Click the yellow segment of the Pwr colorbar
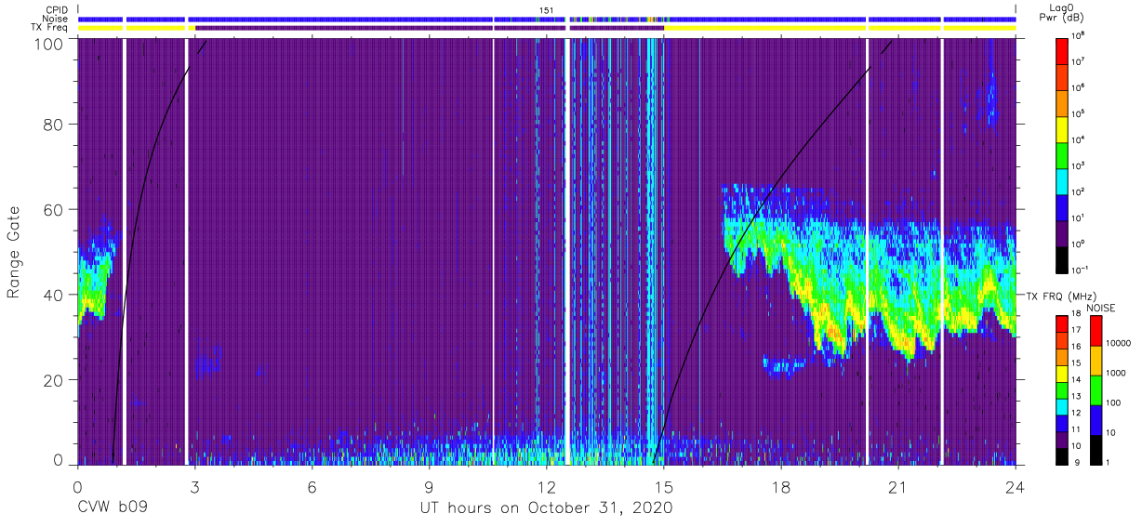1142x527 pixels. [x=1061, y=129]
